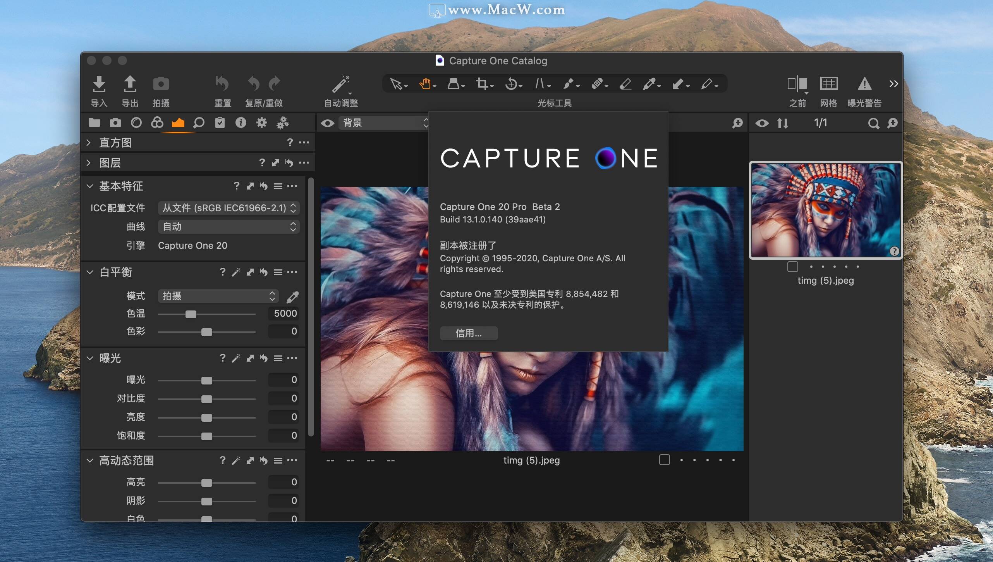Toggle the Grid (网格) icon

pyautogui.click(x=829, y=84)
